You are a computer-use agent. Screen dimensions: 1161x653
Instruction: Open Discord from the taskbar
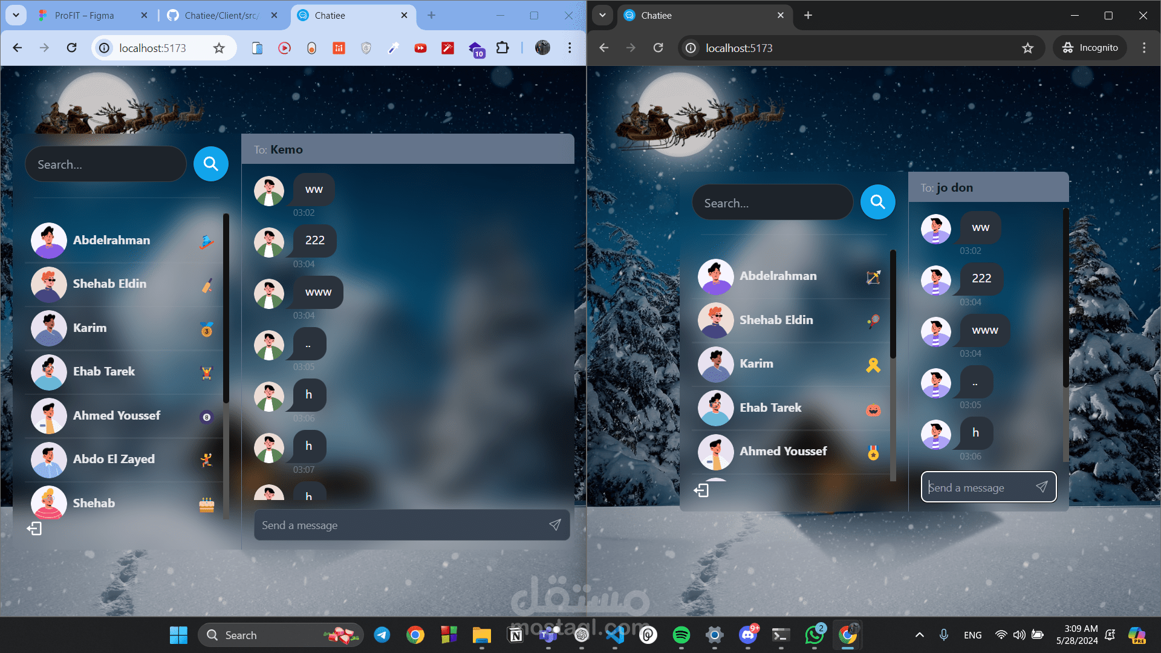(748, 635)
